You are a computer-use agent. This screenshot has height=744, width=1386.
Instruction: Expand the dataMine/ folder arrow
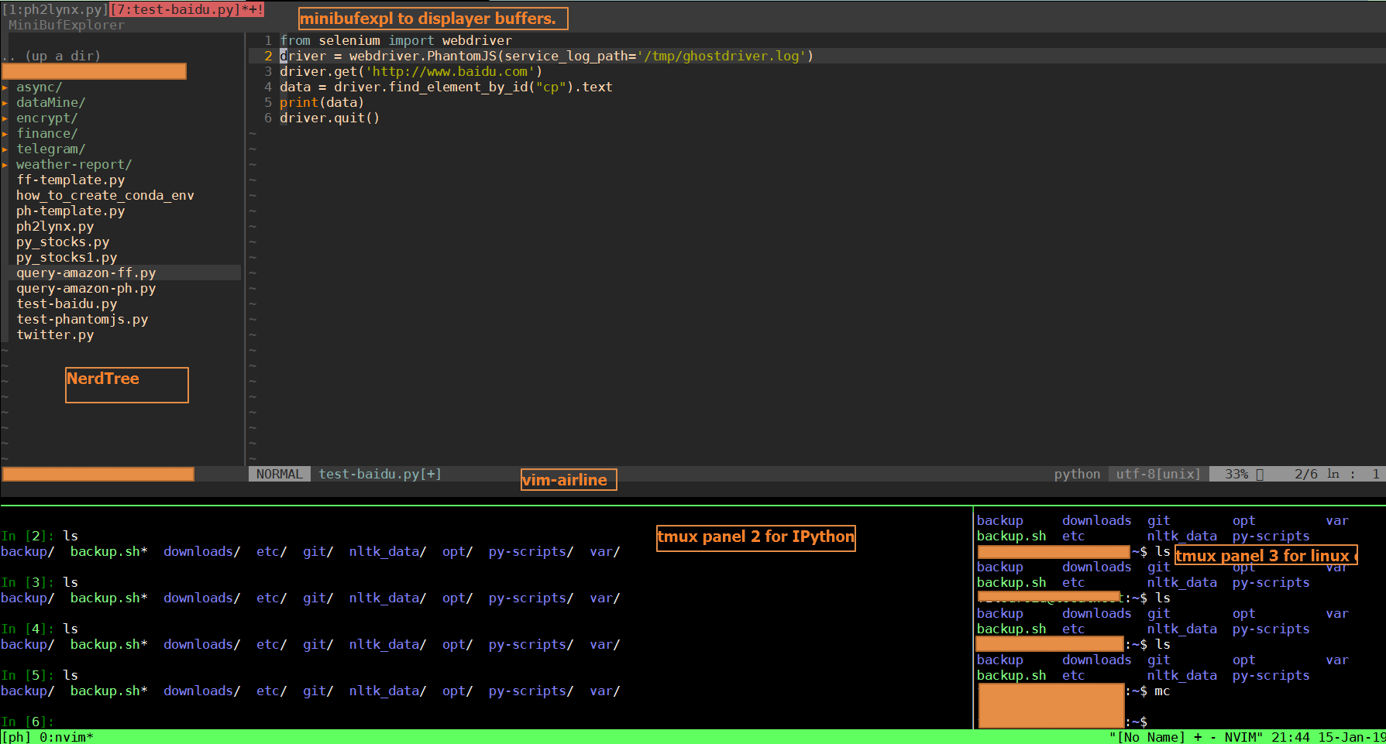coord(5,103)
